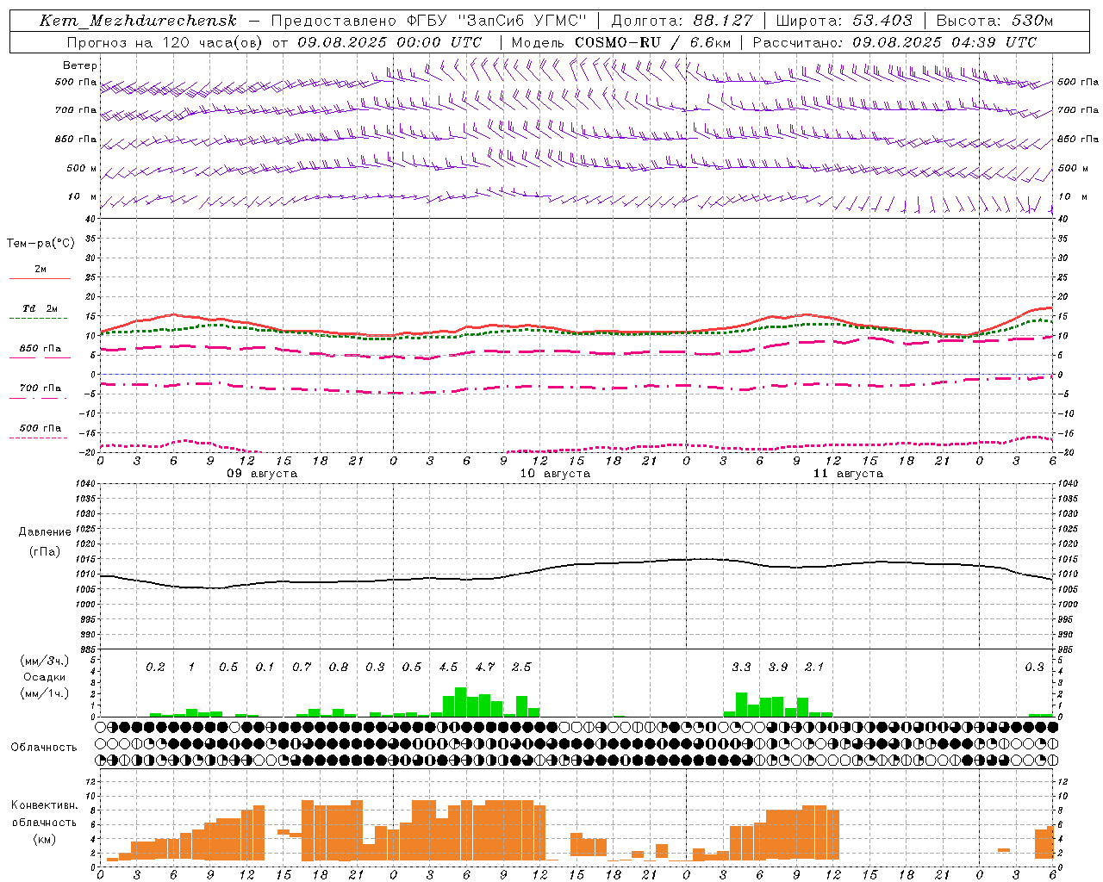Click the elevation text "Высота: 530м"
Screen dimensions: 1103x882
tap(994, 22)
